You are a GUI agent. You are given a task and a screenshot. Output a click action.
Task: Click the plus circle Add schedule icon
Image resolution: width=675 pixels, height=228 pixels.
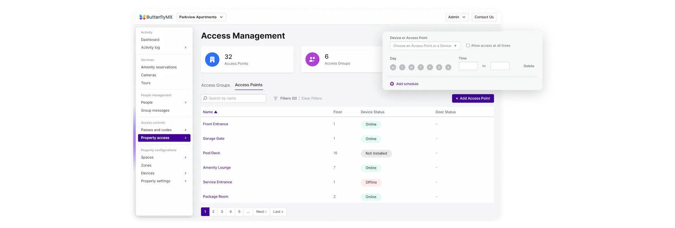pos(392,84)
